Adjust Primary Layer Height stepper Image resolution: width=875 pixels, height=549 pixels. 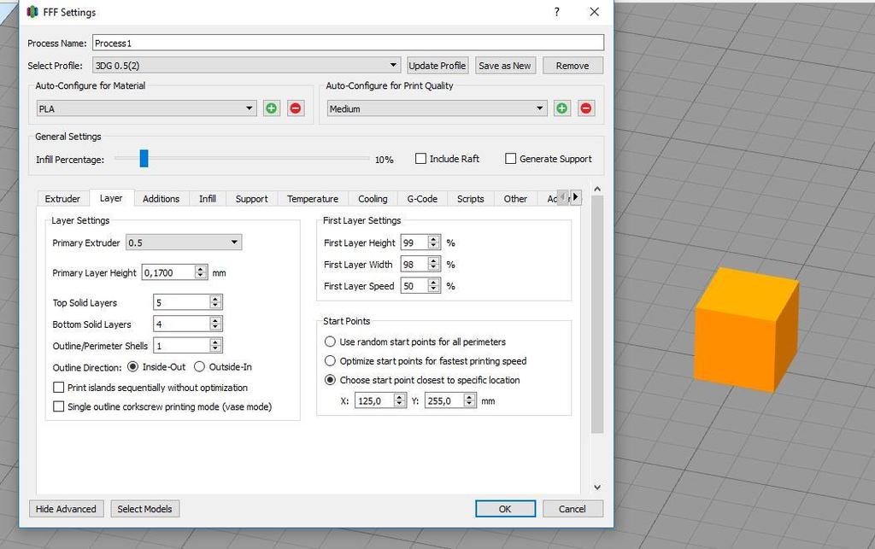click(201, 272)
